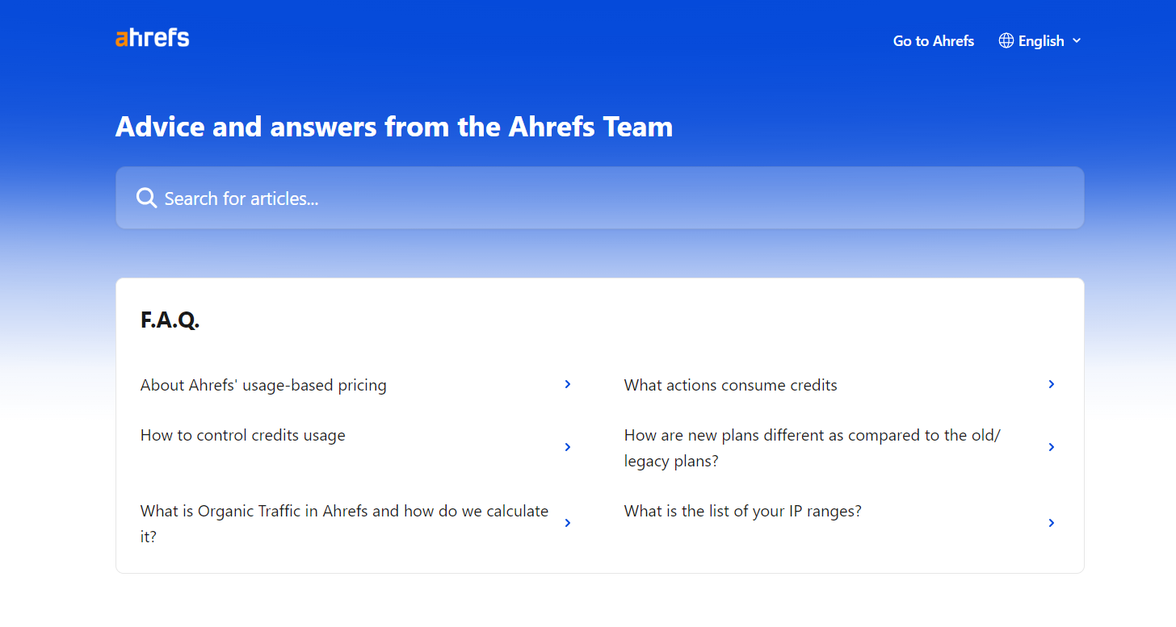
Task: Click arrow beside IP ranges question
Action: [x=1051, y=523]
